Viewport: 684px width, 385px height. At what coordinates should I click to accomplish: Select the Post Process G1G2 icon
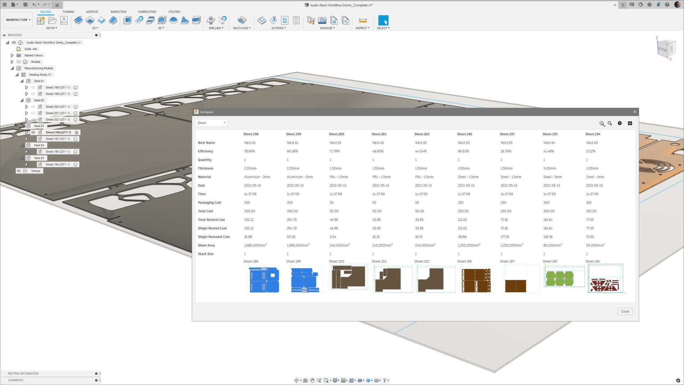pyautogui.click(x=285, y=20)
